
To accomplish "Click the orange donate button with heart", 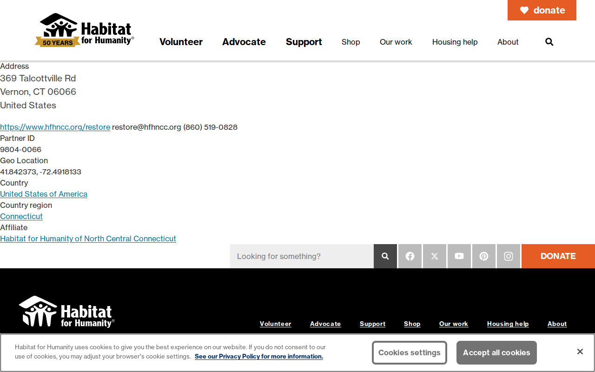I will pos(542,10).
